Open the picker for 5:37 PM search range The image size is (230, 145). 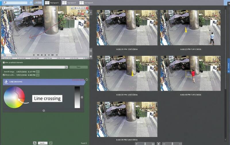click(x=38, y=72)
